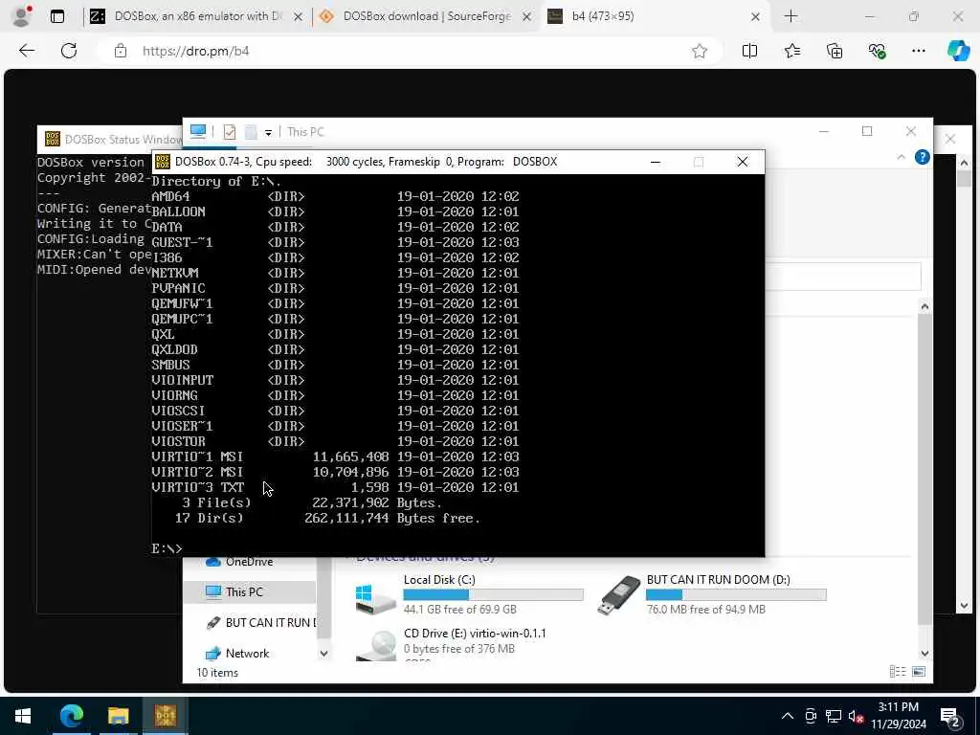Open Customize Quick Access Toolbar dropdown
Image resolution: width=980 pixels, height=735 pixels.
[268, 132]
